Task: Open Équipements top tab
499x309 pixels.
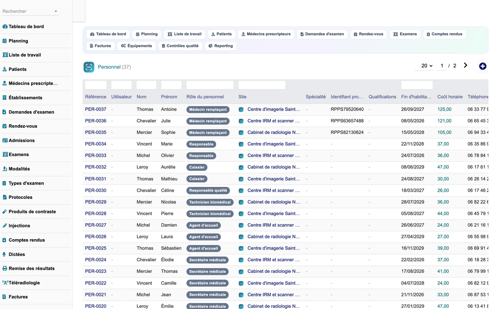Action: (136, 46)
